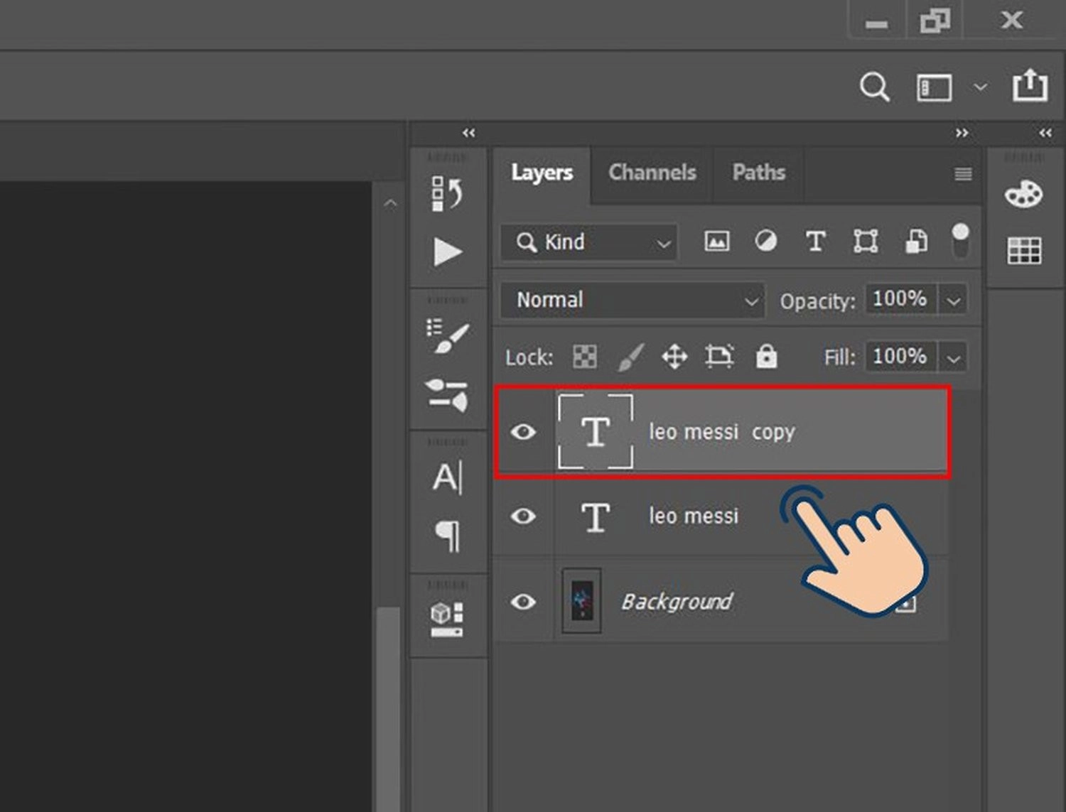This screenshot has width=1066, height=812.
Task: Collapse the Layers panel group arrows
Action: [962, 133]
